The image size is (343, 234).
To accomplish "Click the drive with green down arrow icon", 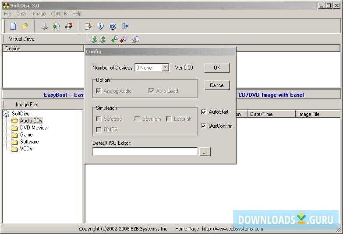I will (x=94, y=39).
